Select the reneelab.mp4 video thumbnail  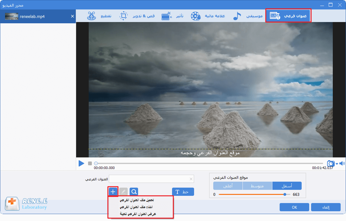pos(11,16)
